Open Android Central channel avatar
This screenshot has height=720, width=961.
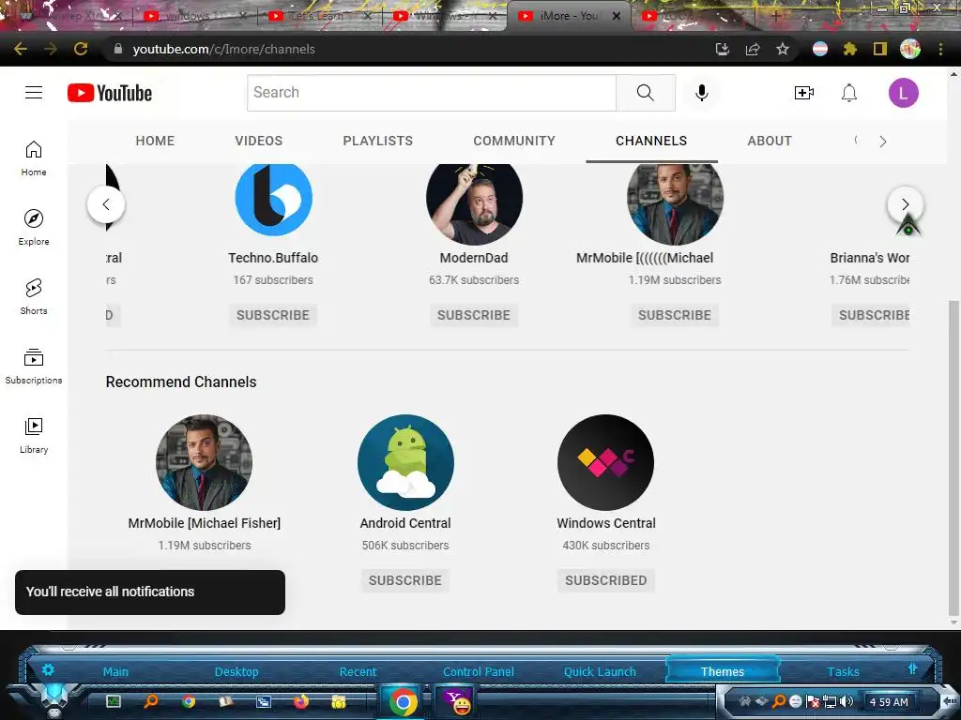pos(405,463)
